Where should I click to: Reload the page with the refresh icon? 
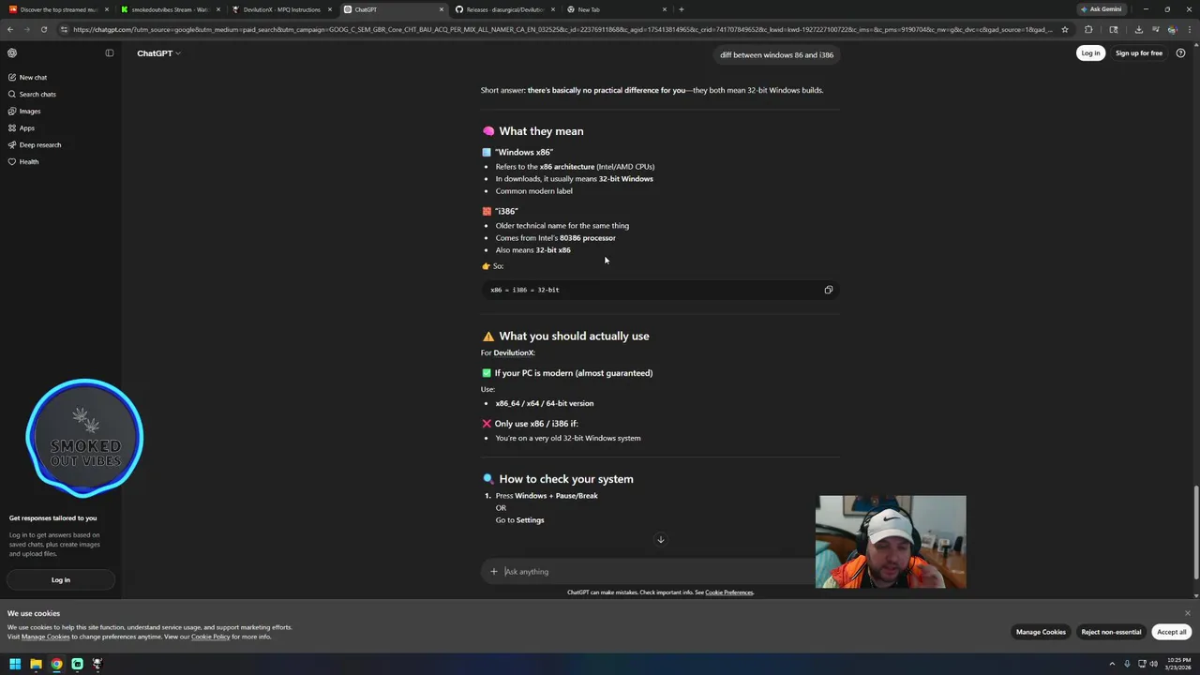pos(43,29)
